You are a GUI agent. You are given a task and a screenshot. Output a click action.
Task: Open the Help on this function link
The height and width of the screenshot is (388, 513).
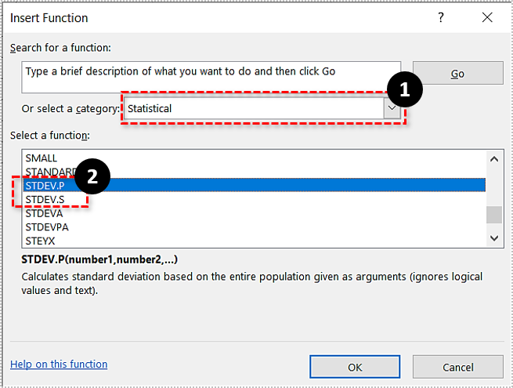tap(59, 364)
